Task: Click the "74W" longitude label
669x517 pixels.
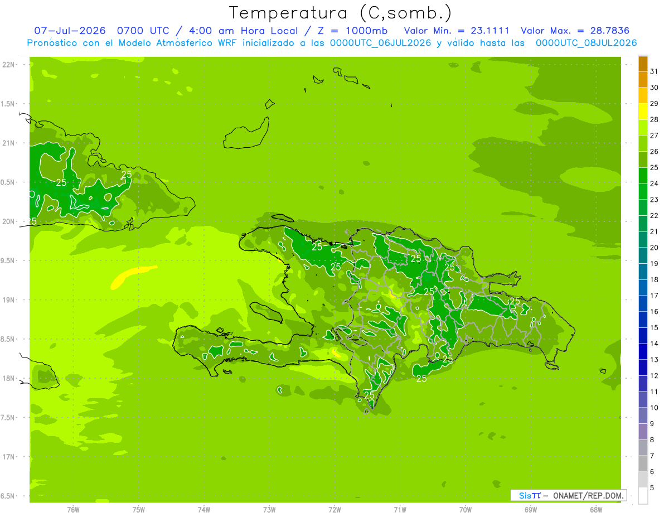Action: (203, 510)
